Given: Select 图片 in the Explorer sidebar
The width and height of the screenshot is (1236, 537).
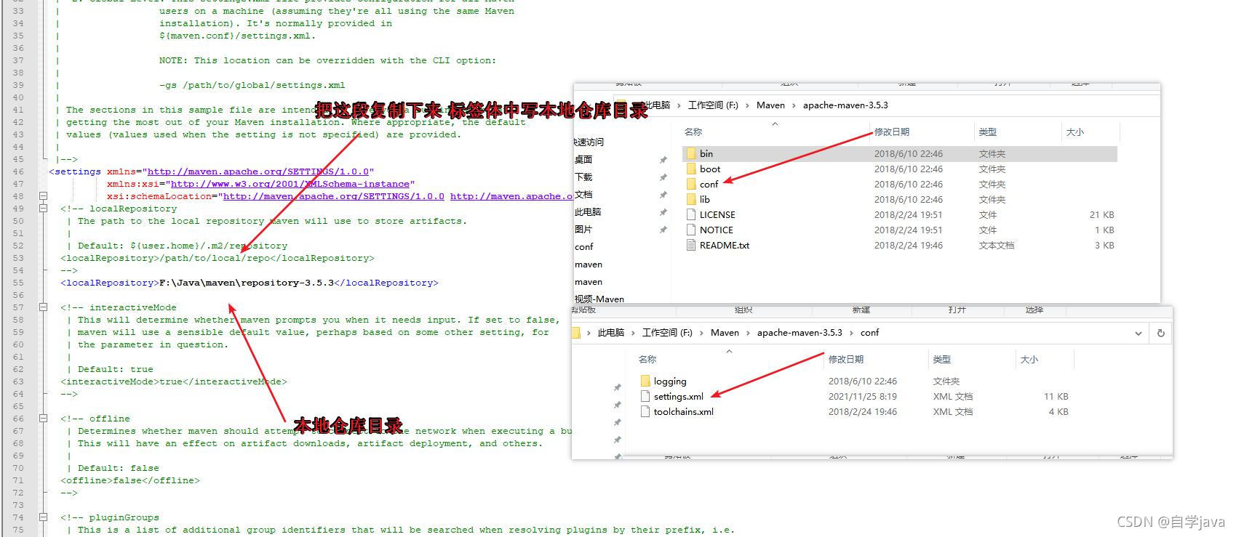Looking at the screenshot, I should point(583,230).
